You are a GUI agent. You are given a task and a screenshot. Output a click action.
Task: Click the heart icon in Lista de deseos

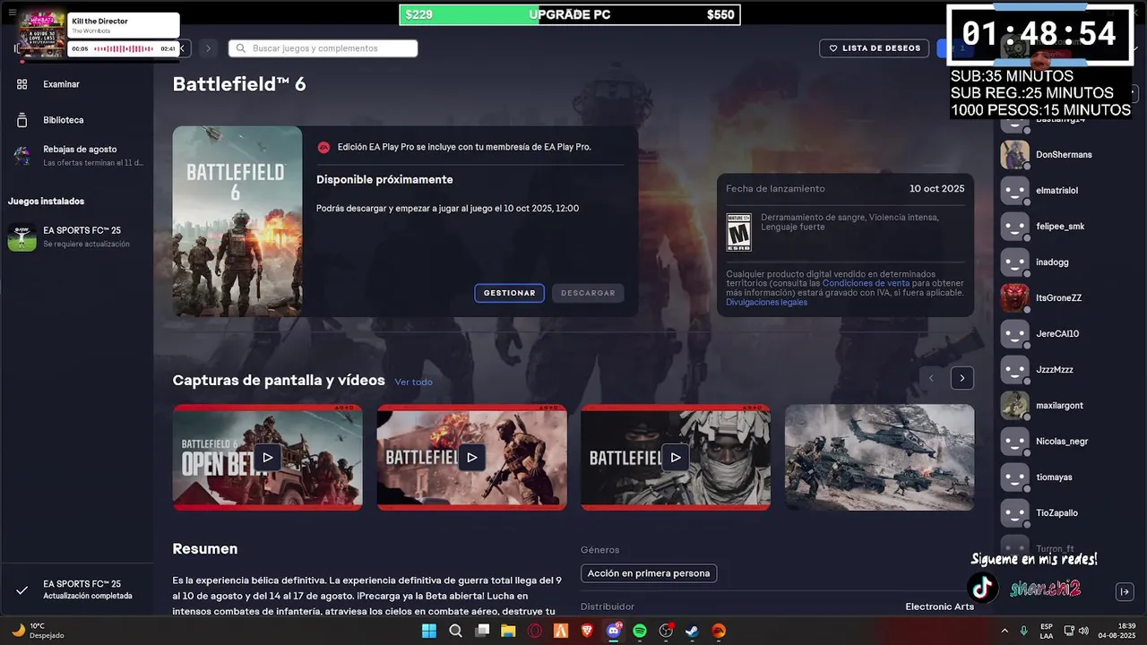tap(833, 48)
